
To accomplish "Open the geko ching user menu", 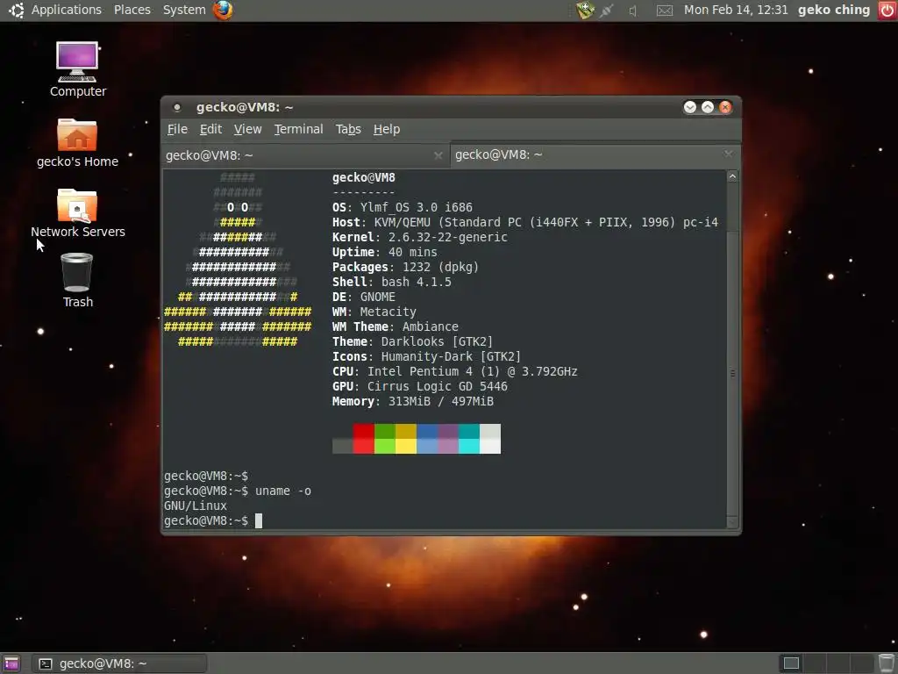I will click(x=834, y=10).
